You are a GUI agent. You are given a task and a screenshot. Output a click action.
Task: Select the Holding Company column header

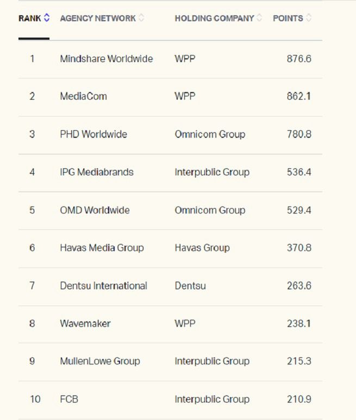(214, 18)
